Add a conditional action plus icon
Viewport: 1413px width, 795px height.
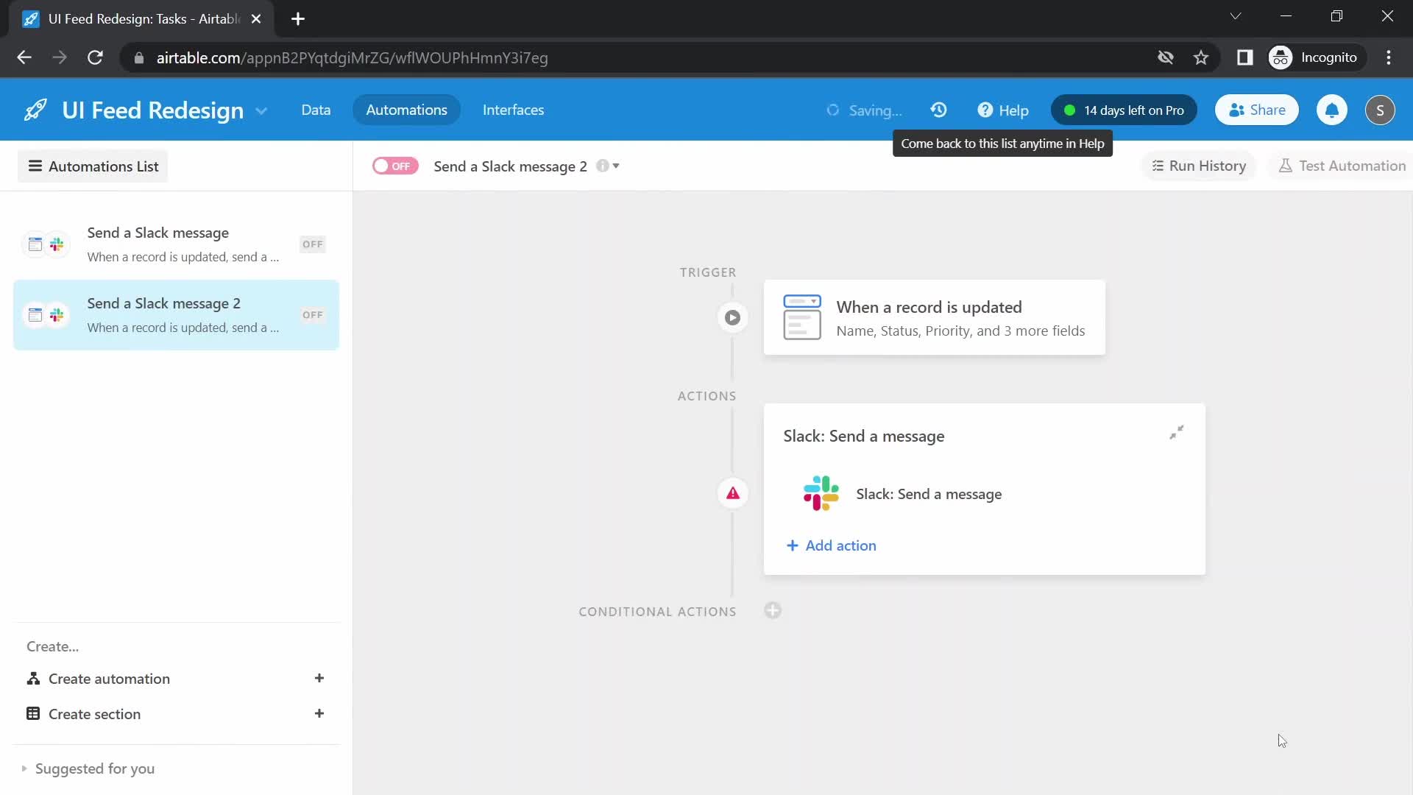click(773, 611)
